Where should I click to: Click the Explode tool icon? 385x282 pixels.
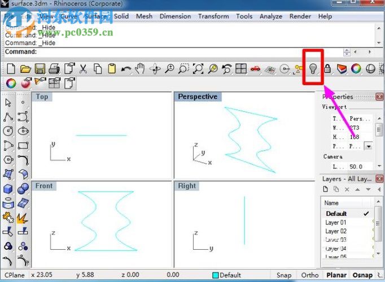coord(23,218)
